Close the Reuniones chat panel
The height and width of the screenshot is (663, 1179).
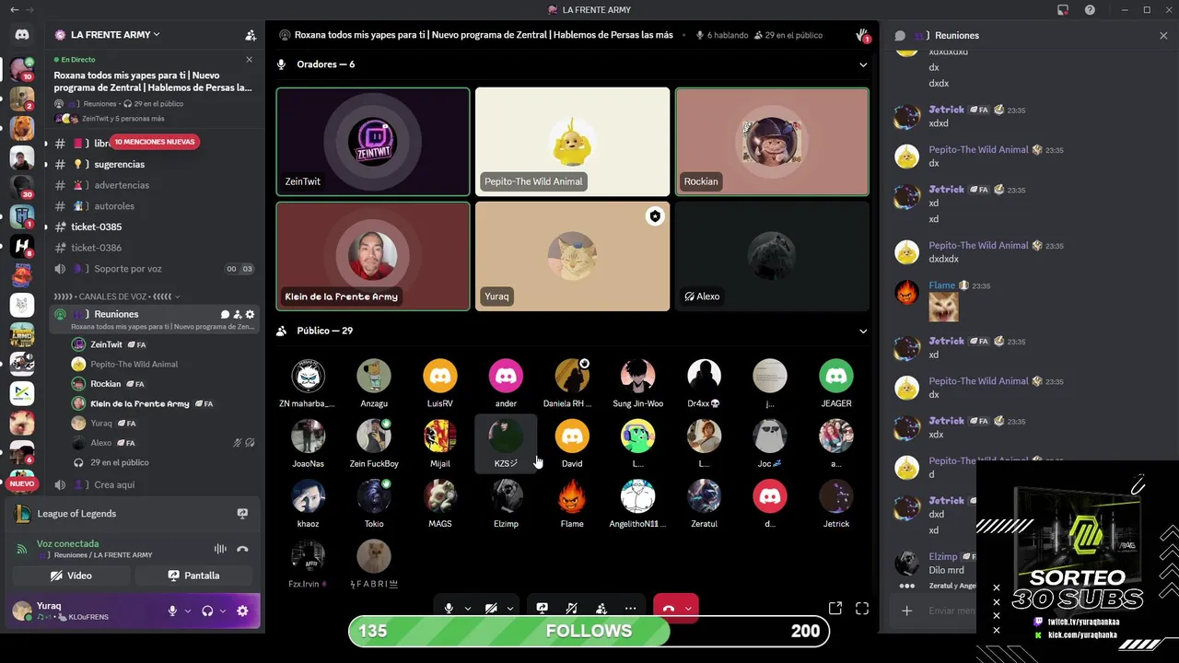point(1163,35)
